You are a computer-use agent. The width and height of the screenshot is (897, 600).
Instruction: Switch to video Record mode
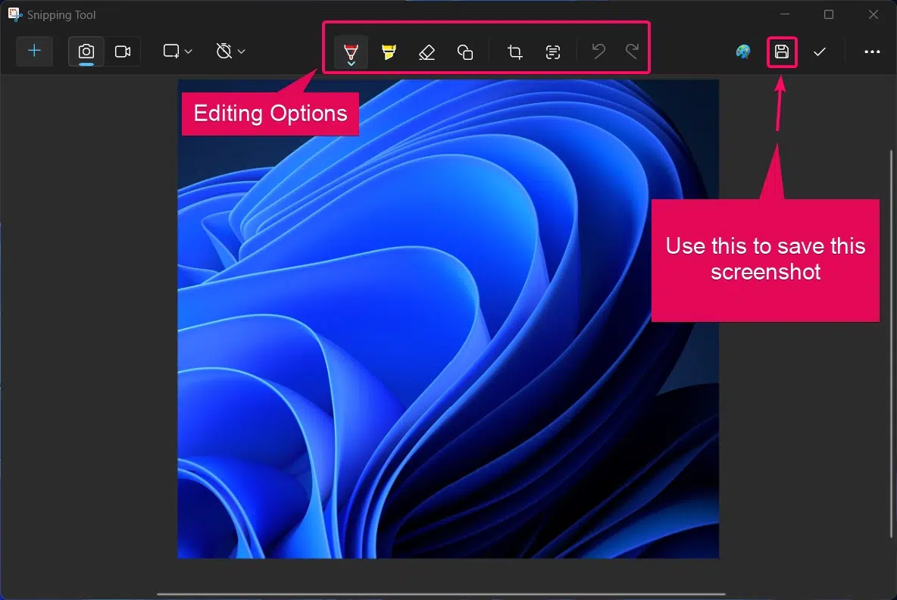coord(123,52)
